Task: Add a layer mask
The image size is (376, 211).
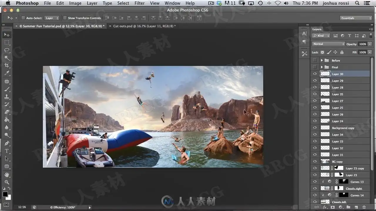Action: pos(333,207)
